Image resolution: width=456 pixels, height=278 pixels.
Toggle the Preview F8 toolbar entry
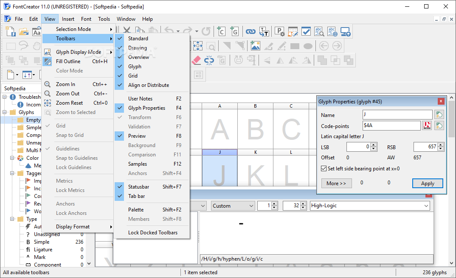pos(152,136)
